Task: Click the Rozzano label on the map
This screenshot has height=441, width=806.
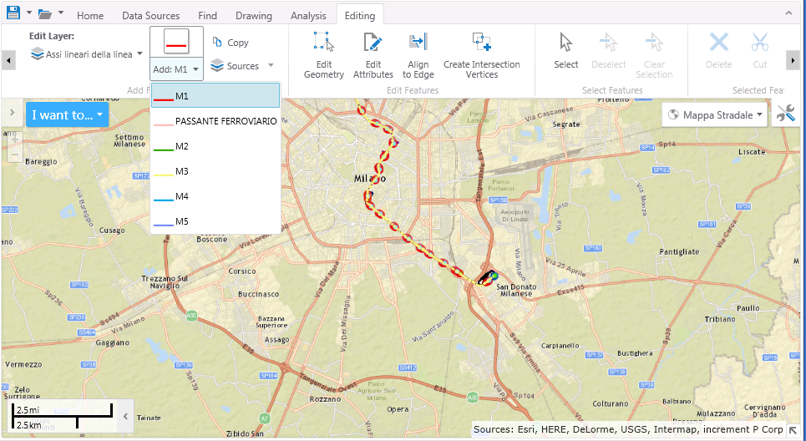Action: tap(326, 399)
